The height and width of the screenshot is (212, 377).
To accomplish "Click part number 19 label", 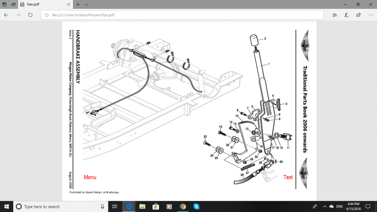I will point(220,127).
